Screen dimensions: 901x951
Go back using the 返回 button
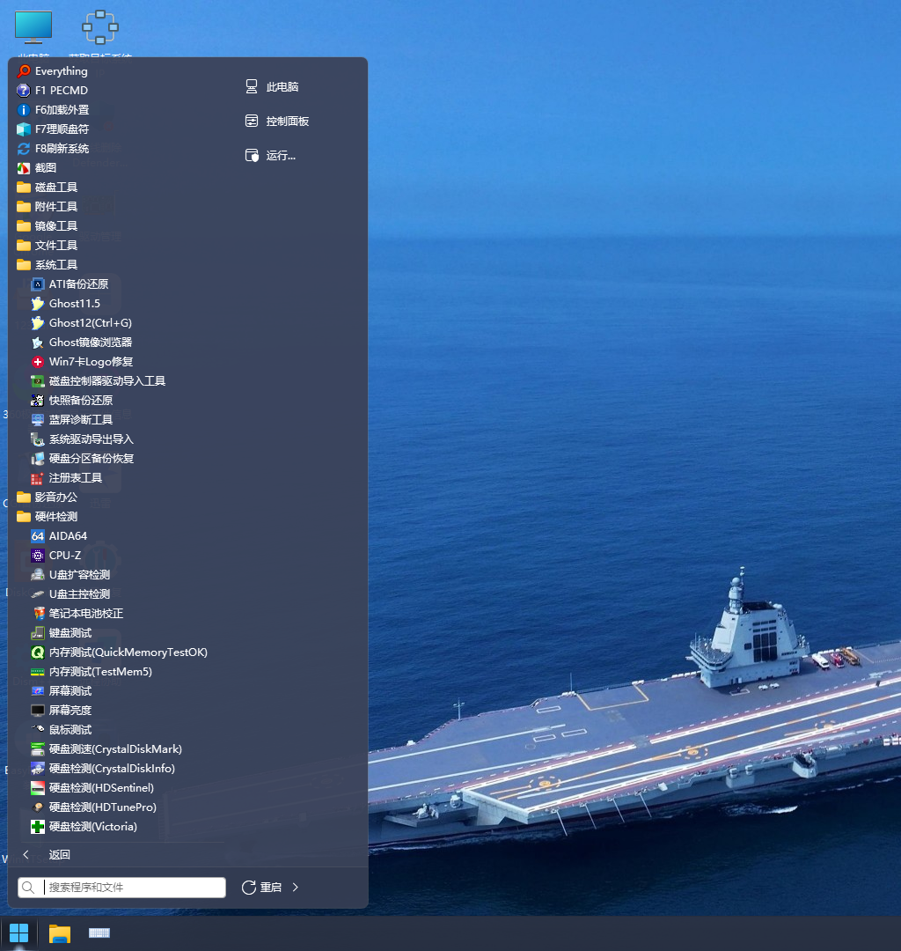point(58,855)
